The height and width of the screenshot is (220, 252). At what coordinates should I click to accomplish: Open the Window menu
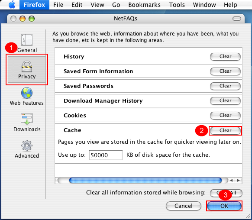[x=204, y=5]
